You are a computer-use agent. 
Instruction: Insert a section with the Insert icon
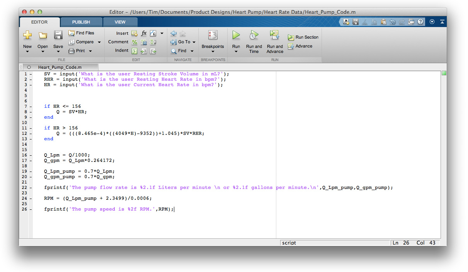[134, 33]
